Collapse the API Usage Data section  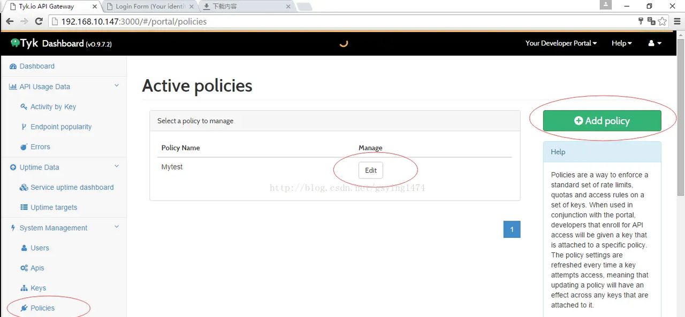click(x=117, y=86)
